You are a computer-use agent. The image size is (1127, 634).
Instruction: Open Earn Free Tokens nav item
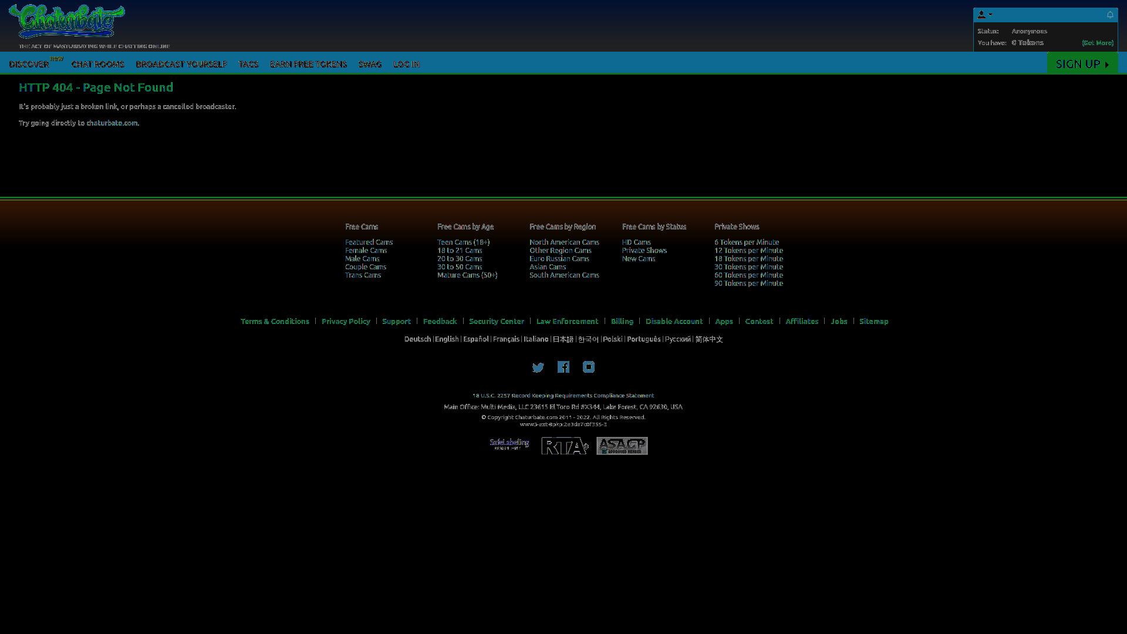(308, 64)
